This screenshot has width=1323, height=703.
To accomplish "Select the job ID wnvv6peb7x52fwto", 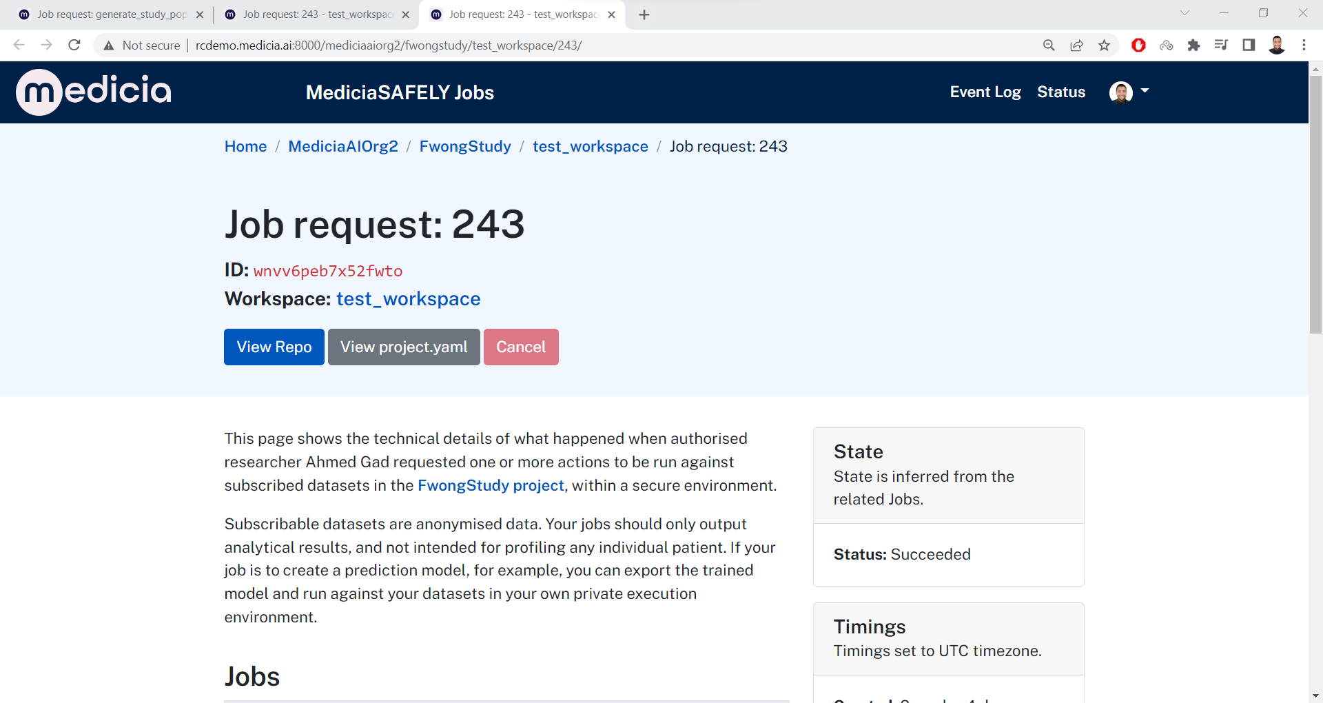I will point(328,271).
